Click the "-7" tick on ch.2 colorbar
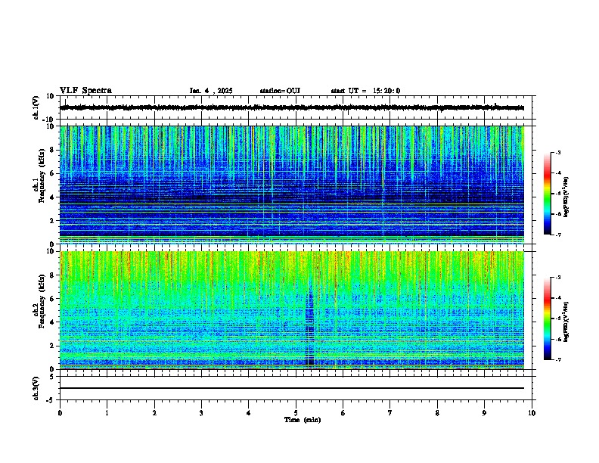 click(558, 360)
